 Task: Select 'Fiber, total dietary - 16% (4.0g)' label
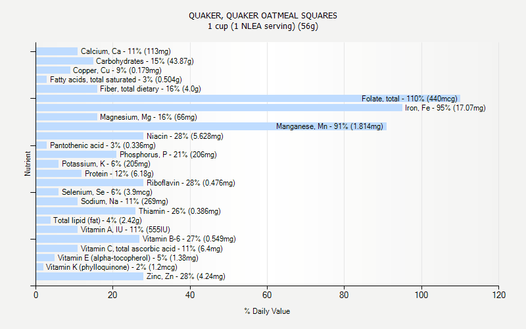click(151, 89)
